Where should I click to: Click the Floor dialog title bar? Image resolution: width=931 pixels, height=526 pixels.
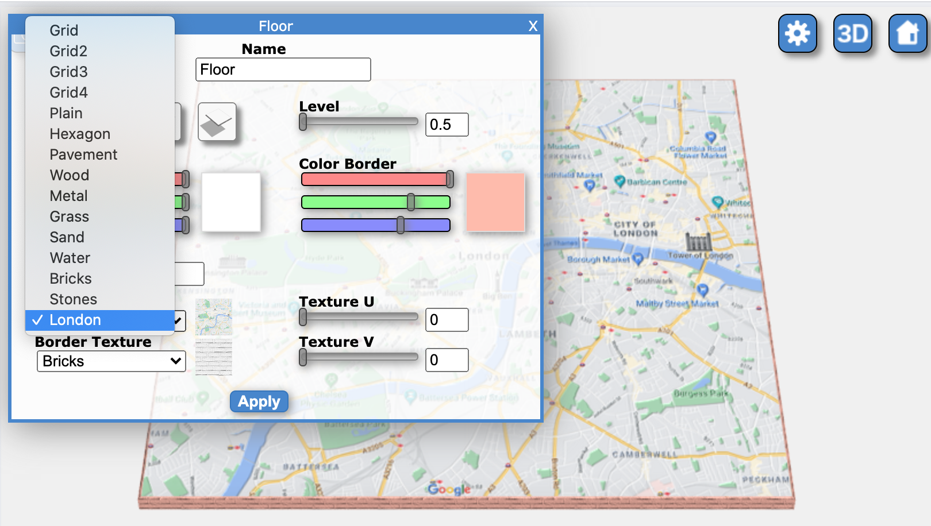tap(276, 26)
